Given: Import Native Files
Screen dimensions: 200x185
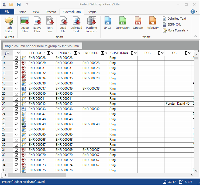Looking at the screenshot, I should (x=37, y=25).
